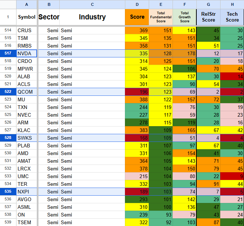Select column C header
The height and width of the screenshot is (226, 244).
pos(92,4)
